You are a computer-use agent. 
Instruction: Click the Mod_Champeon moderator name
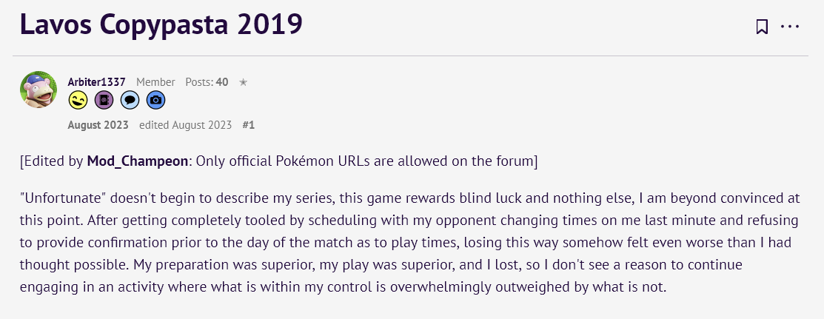(137, 161)
